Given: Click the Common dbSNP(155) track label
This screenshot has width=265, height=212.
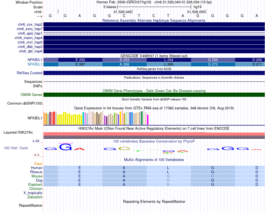Looking at the screenshot, I should click(x=25, y=103).
